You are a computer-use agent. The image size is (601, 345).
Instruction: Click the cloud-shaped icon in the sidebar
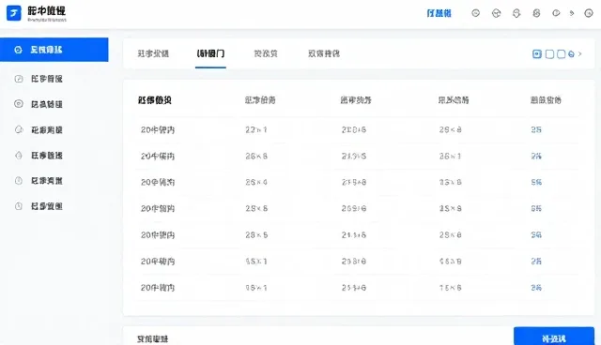[19, 129]
